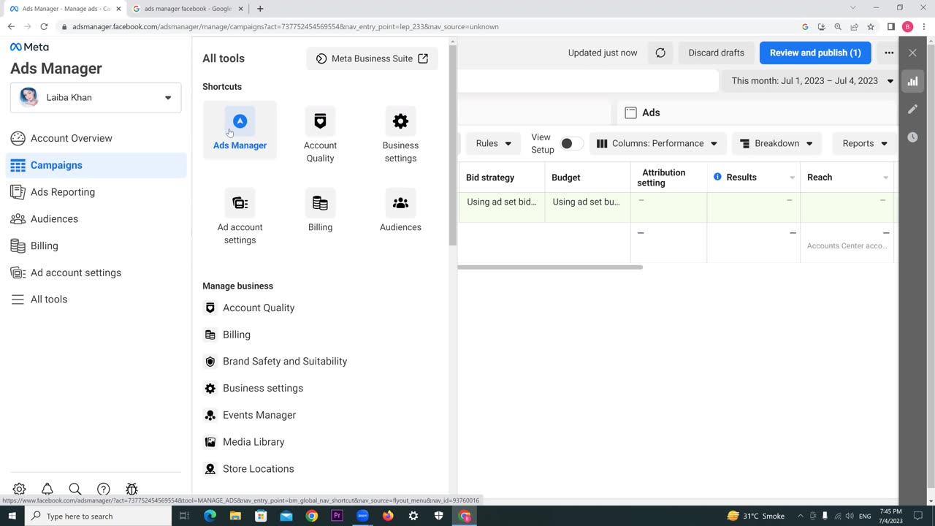The height and width of the screenshot is (526, 935).
Task: Open the Firefox icon in the taskbar
Action: pyautogui.click(x=388, y=516)
